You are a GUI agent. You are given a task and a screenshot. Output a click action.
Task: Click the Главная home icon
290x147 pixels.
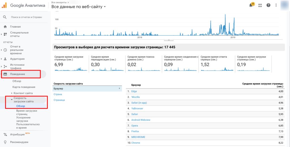point(5,27)
